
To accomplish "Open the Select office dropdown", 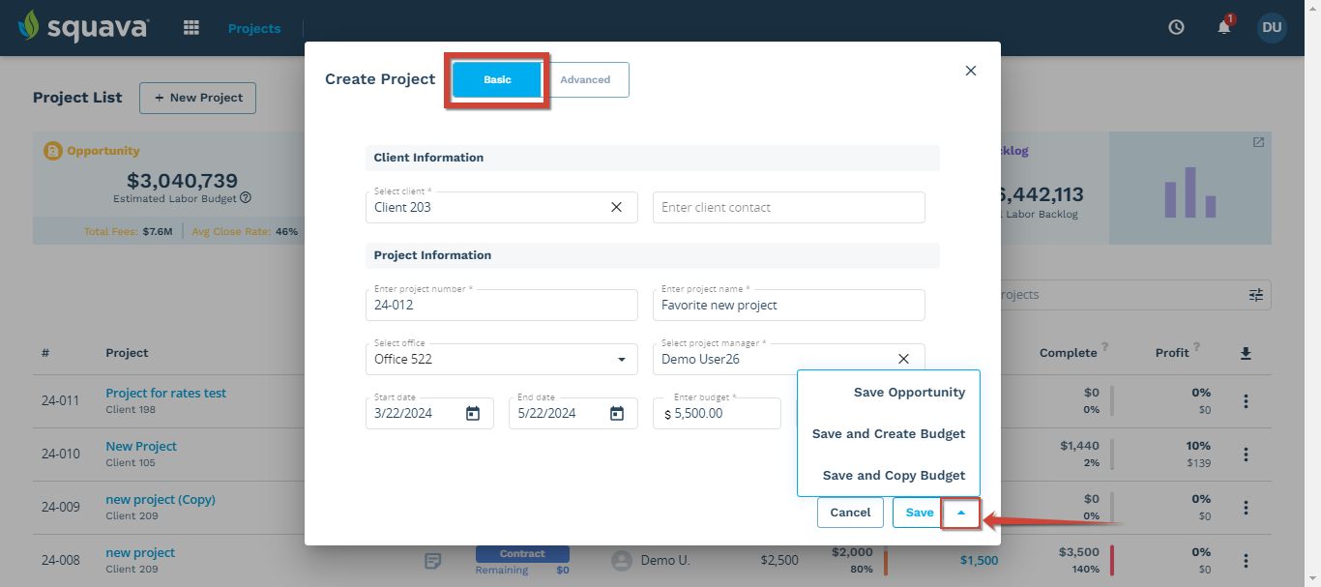I will click(620, 359).
